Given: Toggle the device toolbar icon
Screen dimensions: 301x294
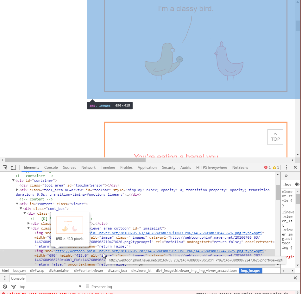Looking at the screenshot, I should pyautogui.click(x=13, y=168).
